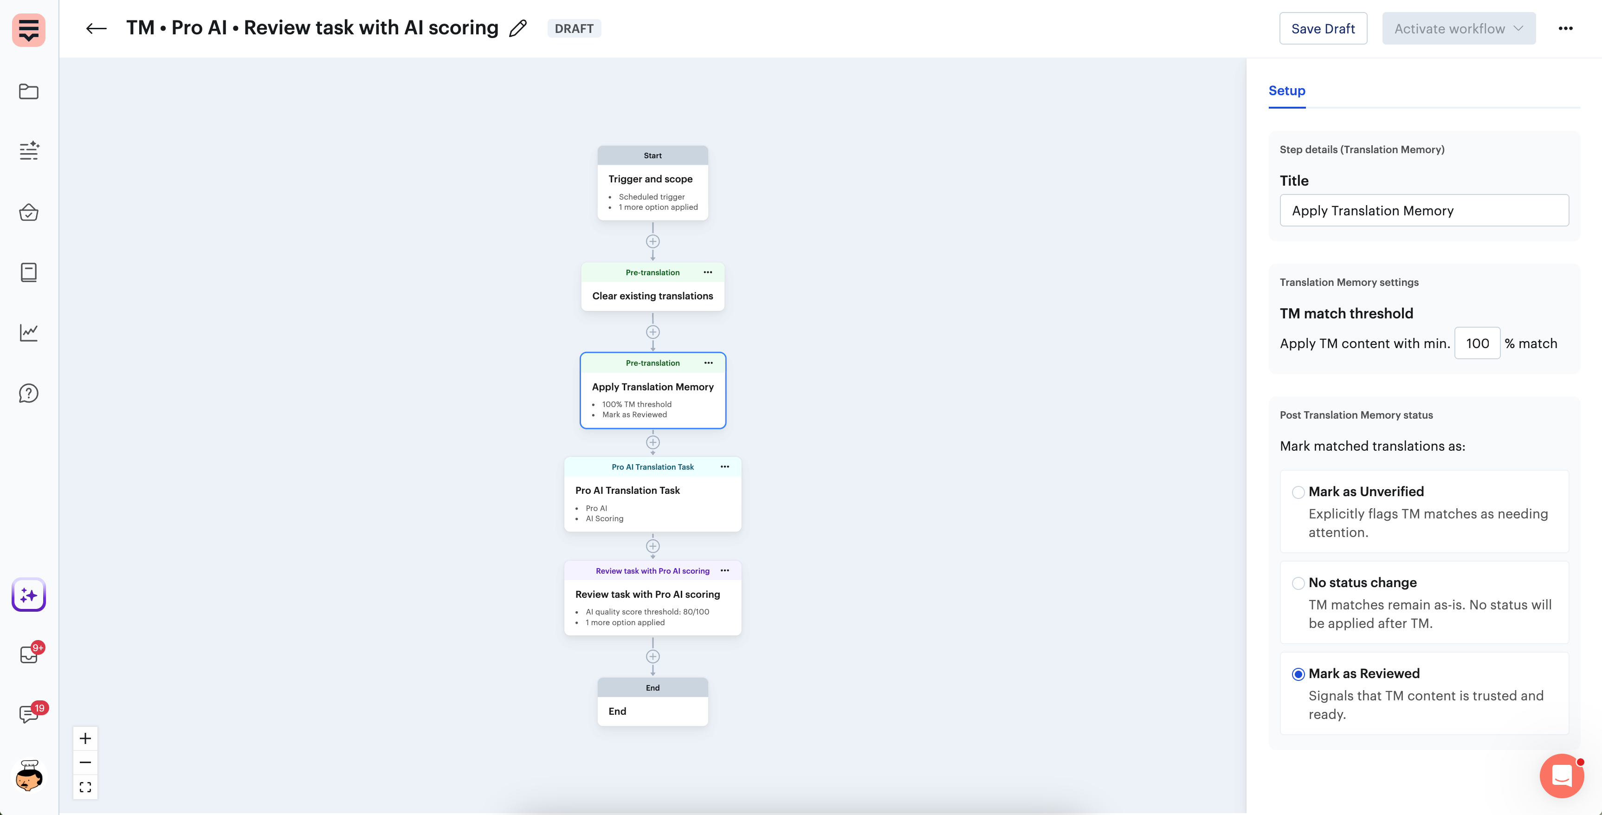
Task: Zoom out on the workflow canvas
Action: (85, 762)
